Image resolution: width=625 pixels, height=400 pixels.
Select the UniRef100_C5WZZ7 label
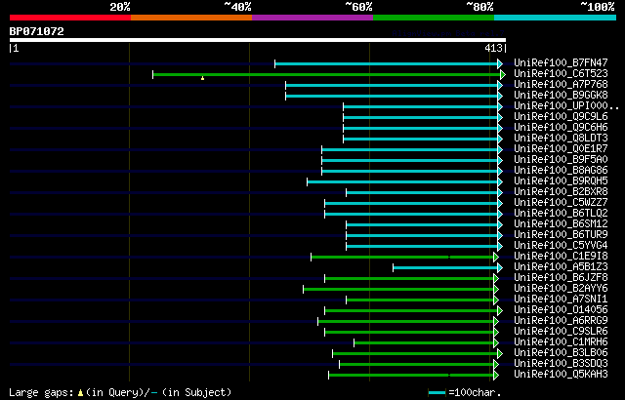click(561, 202)
